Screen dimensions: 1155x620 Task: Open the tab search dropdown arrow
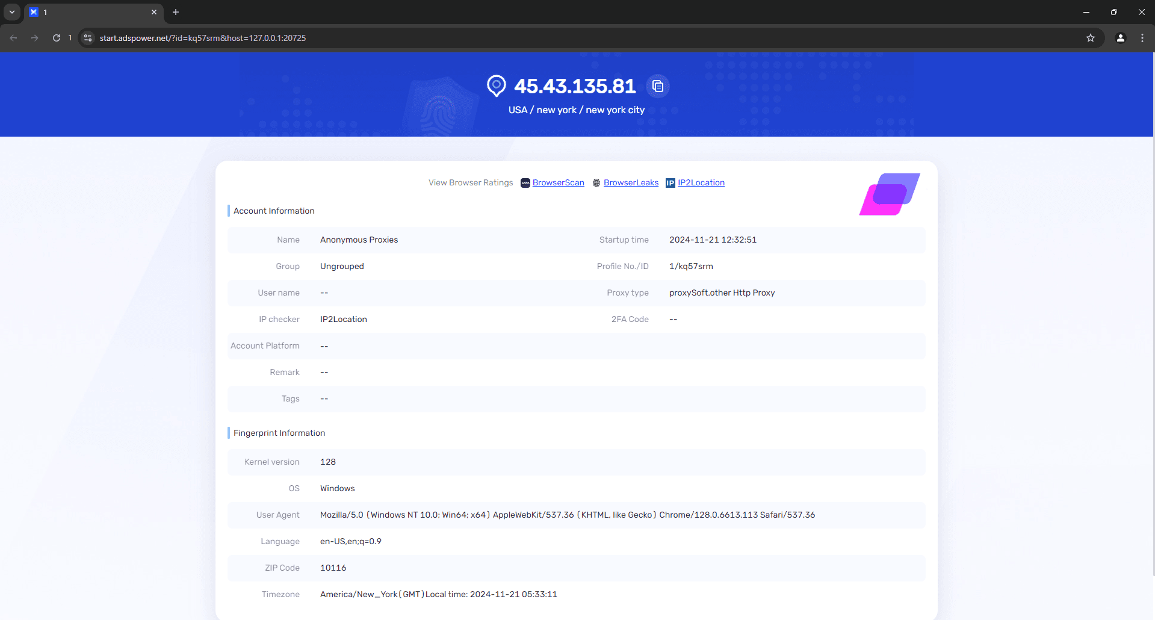[11, 11]
